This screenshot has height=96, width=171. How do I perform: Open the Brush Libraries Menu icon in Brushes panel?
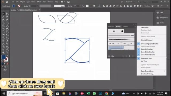tap(109, 56)
